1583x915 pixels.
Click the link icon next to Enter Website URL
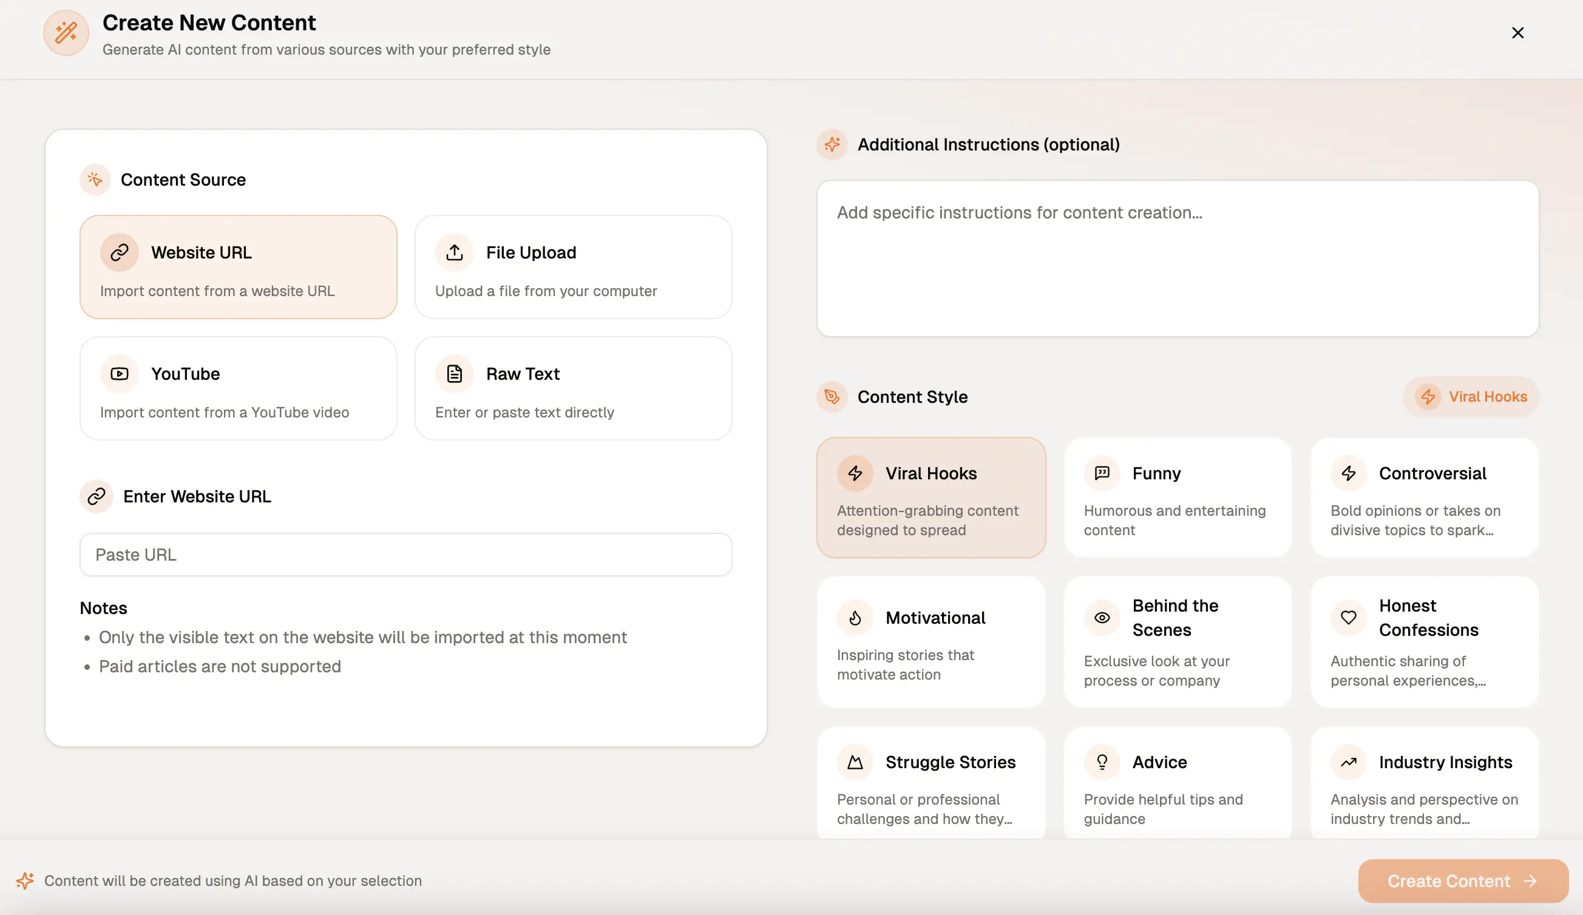95,496
